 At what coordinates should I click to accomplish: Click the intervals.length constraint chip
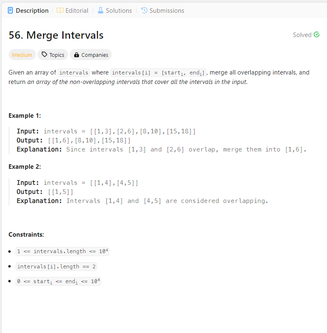pyautogui.click(x=62, y=251)
